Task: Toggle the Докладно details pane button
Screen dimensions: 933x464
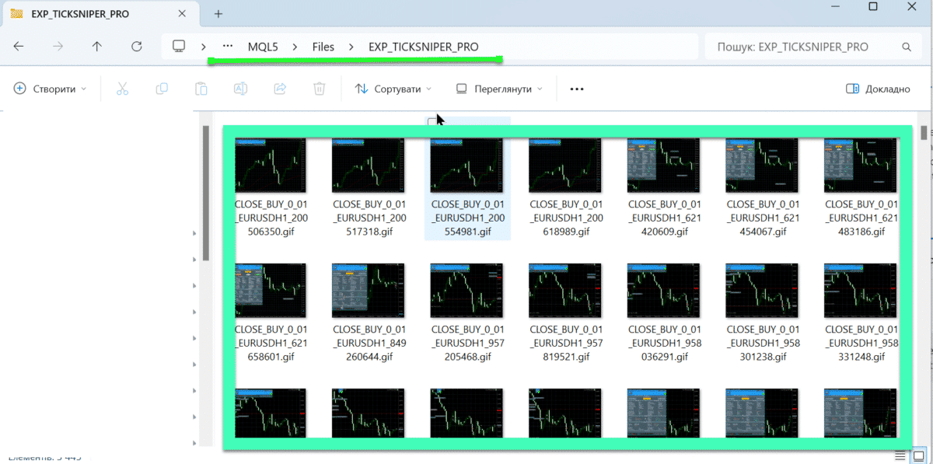Action: 878,89
